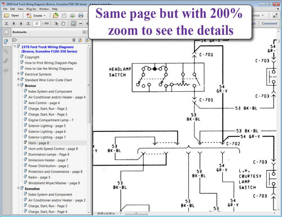Click the page number field
The height and width of the screenshot is (217, 282).
[x=37, y=24]
